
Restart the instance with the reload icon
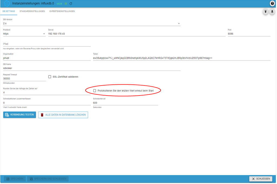(71, 4)
